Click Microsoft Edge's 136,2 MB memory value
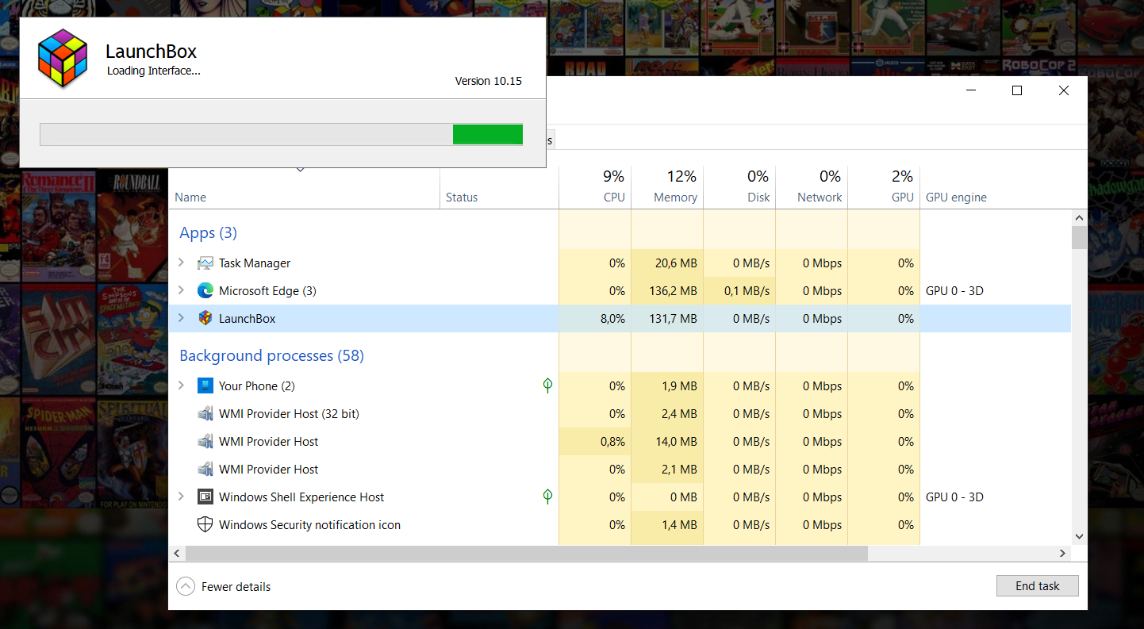1144x629 pixels. pos(673,291)
